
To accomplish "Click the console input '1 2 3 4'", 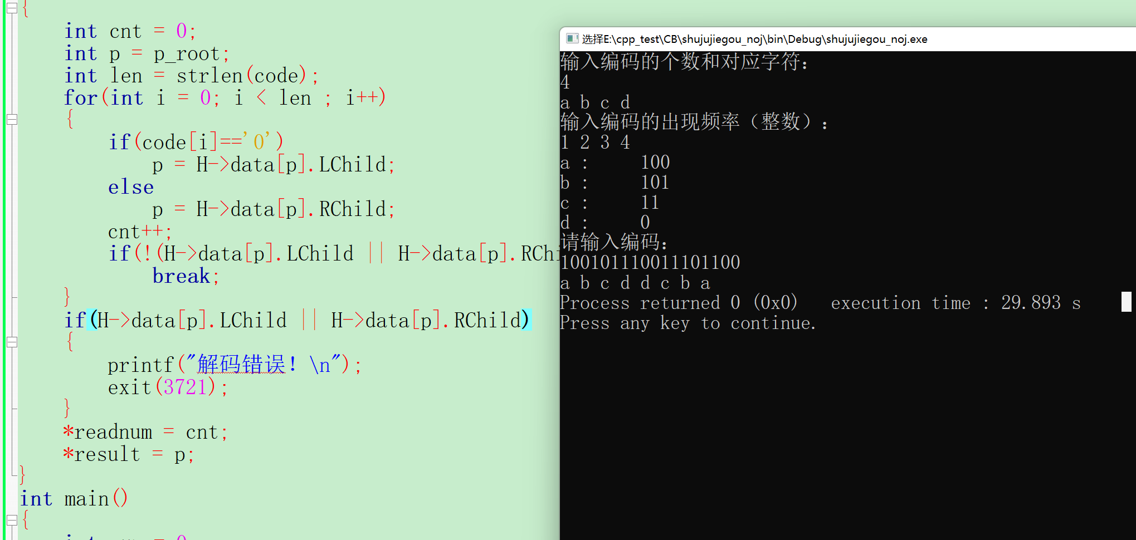I will point(595,143).
